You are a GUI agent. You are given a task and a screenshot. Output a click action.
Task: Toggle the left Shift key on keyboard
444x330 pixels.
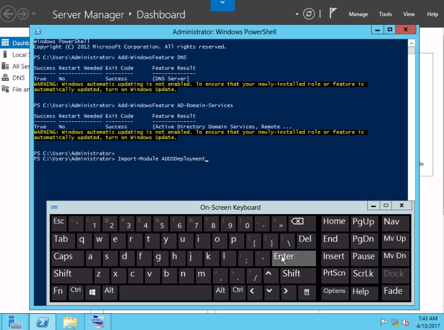click(x=72, y=275)
